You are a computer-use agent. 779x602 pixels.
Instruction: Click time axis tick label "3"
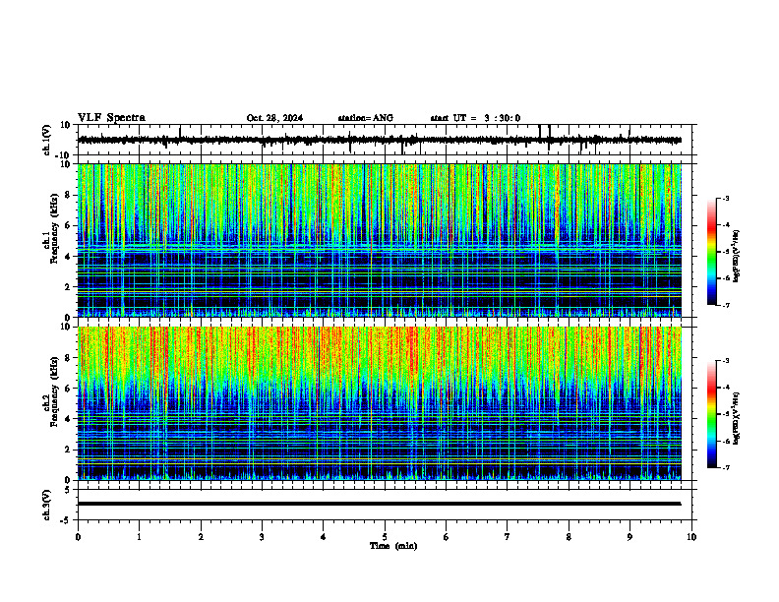[x=262, y=537]
